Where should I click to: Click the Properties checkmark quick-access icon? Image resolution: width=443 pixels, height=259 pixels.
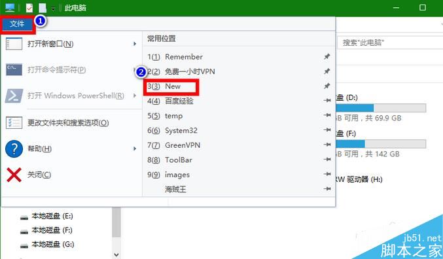[29, 8]
